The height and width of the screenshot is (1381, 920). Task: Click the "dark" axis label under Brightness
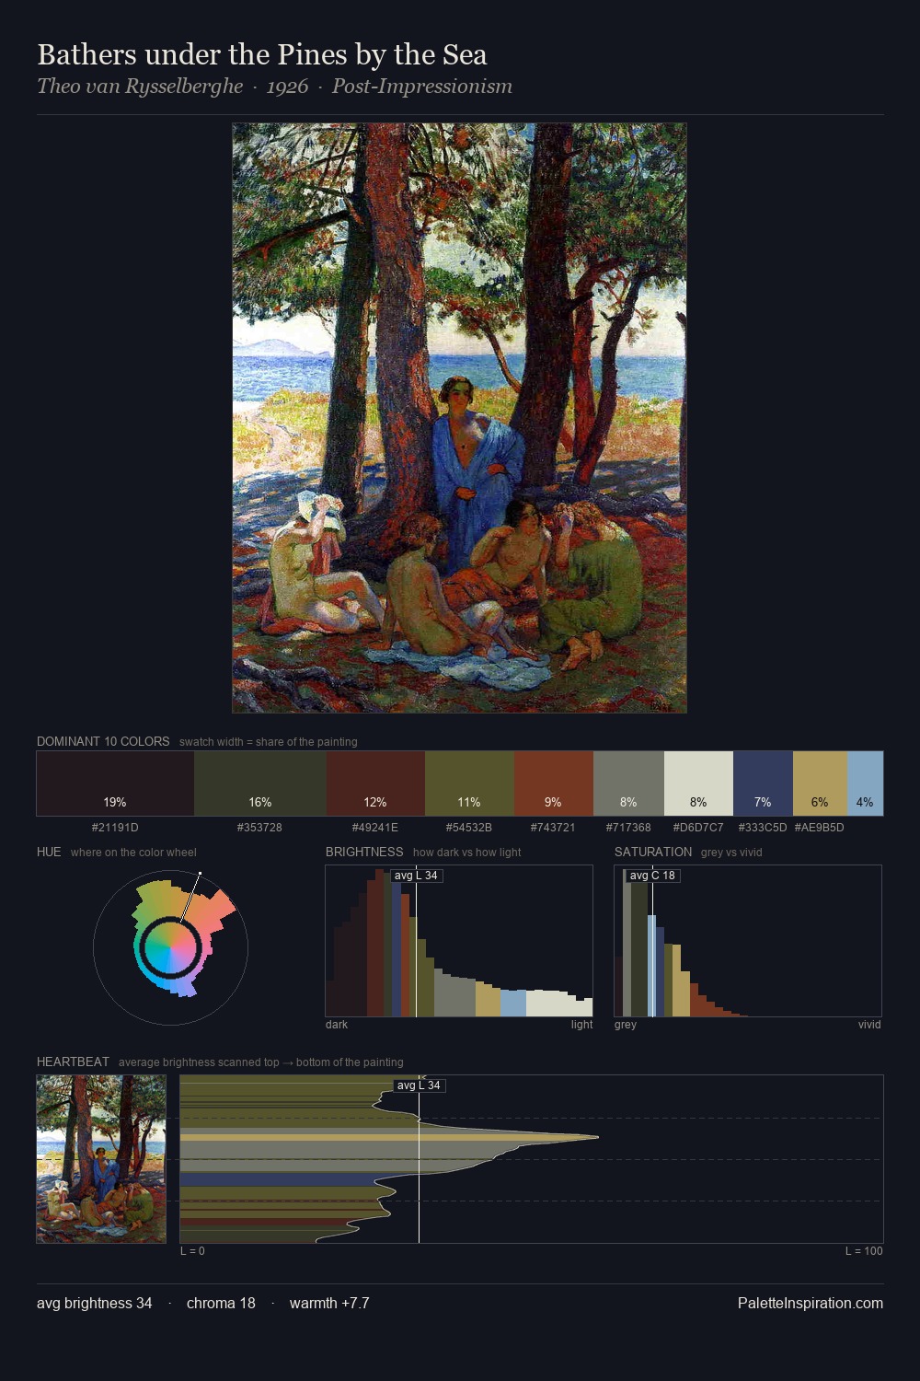pyautogui.click(x=337, y=1025)
